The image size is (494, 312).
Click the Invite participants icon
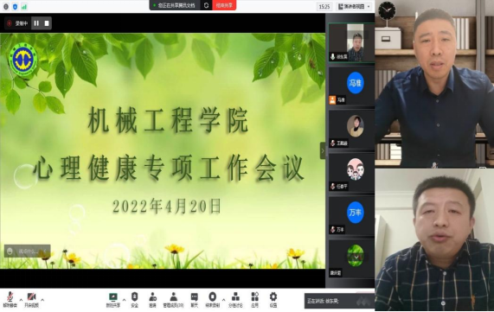[153, 299]
